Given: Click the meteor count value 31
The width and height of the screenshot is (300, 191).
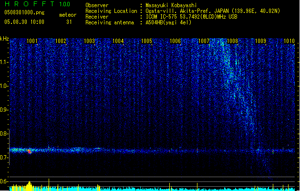Looking at the screenshot, I should [x=69, y=22].
